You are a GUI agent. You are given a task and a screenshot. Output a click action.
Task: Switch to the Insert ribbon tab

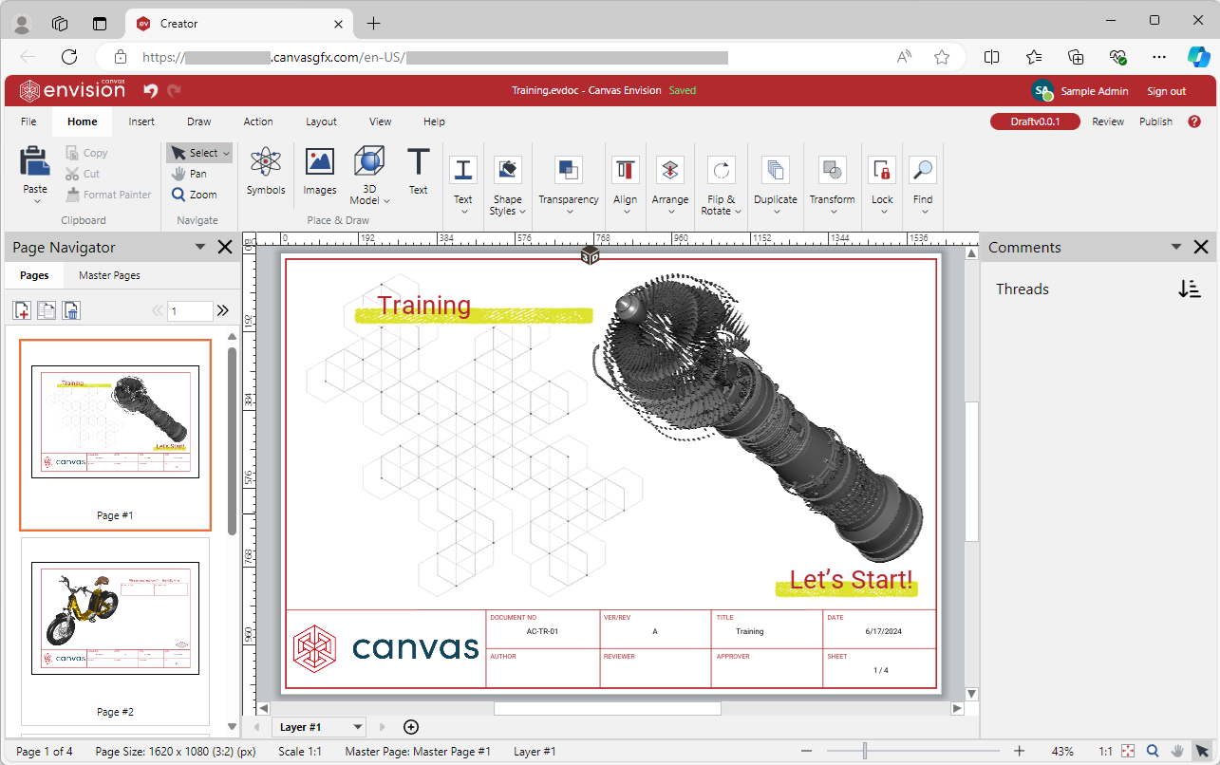pos(141,121)
